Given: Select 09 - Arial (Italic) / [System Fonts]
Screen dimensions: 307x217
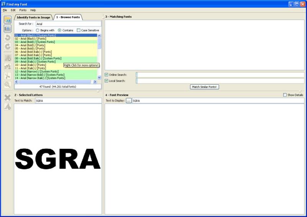Looking at the screenshot, I should point(56,62).
